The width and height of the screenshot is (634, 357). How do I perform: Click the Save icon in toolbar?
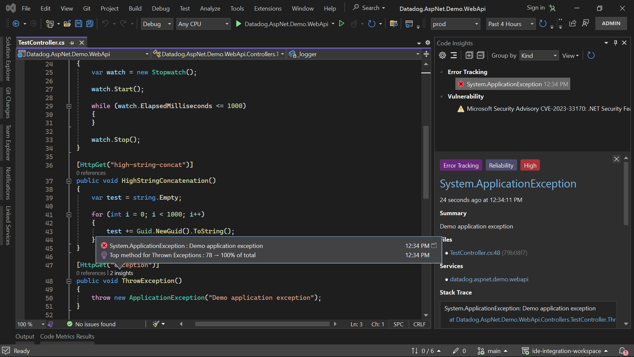pyautogui.click(x=79, y=23)
